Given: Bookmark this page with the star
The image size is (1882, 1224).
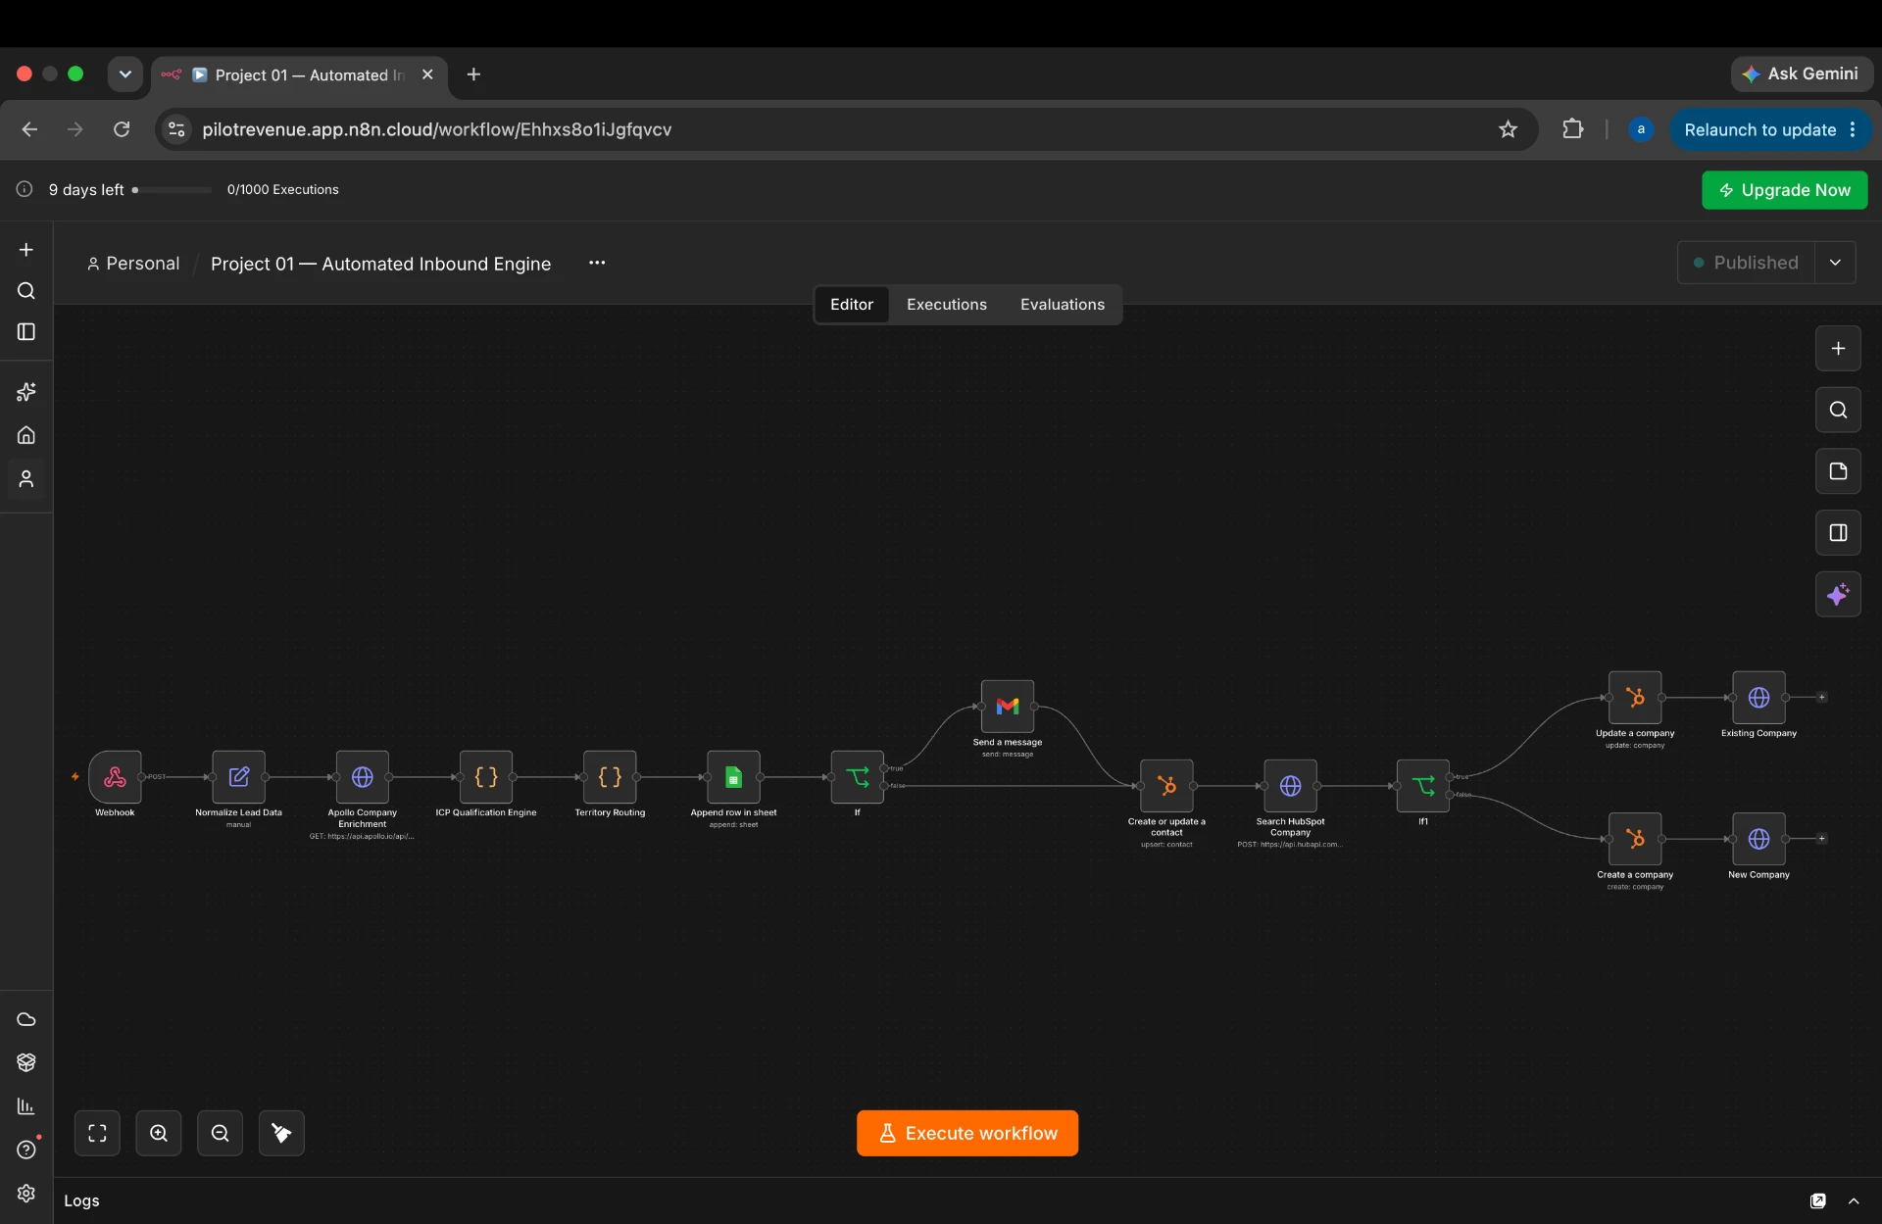Looking at the screenshot, I should pos(1508,129).
